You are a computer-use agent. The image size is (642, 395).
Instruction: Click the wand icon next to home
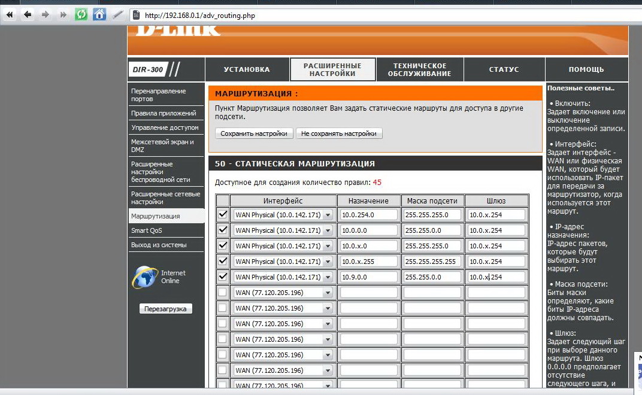[118, 15]
